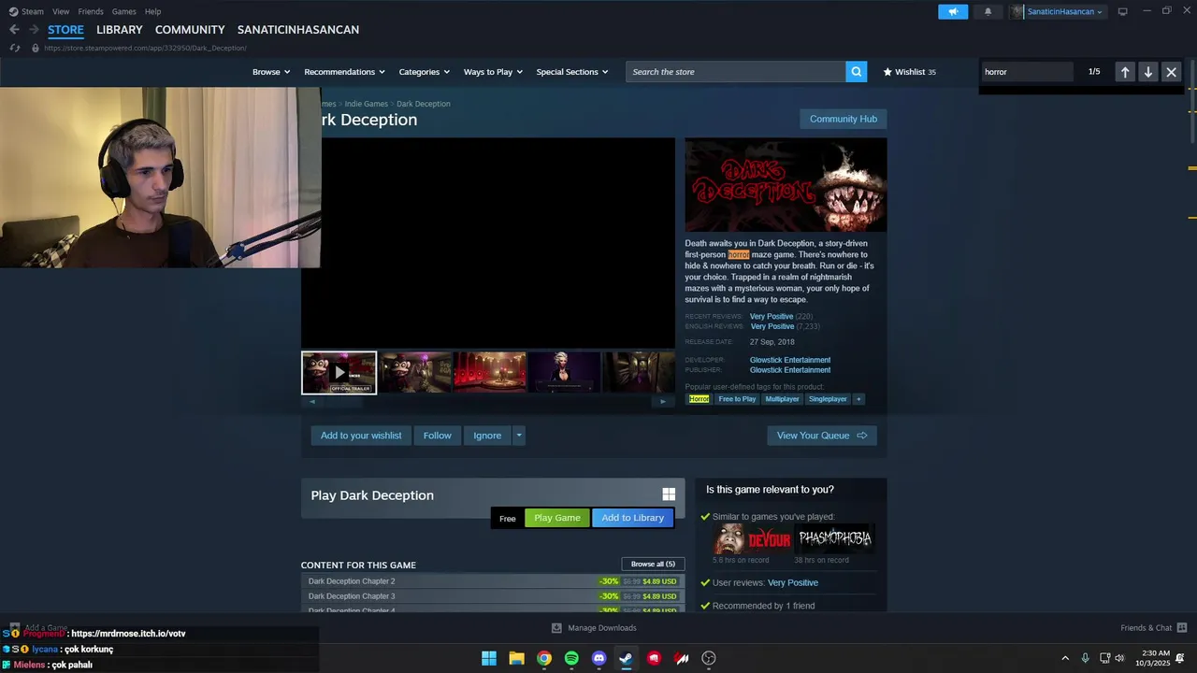This screenshot has height=673, width=1197.
Task: Click the Add a Game plus icon
Action: pyautogui.click(x=14, y=628)
